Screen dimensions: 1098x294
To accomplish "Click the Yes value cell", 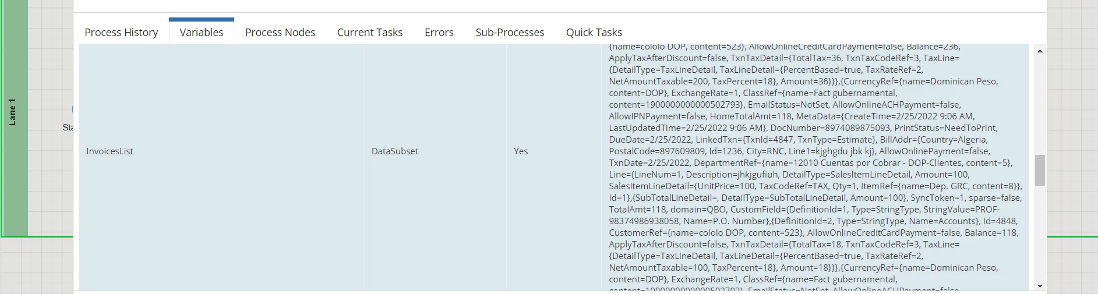I will click(554, 151).
